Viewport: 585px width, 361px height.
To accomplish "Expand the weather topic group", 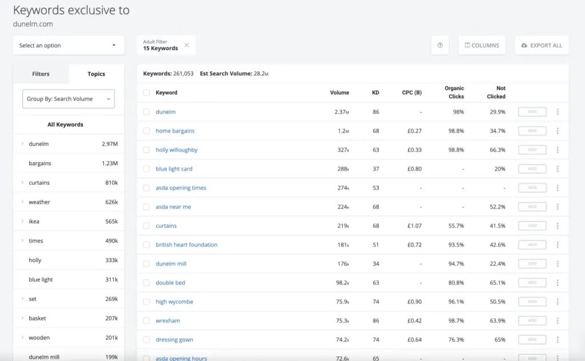I will 22,202.
